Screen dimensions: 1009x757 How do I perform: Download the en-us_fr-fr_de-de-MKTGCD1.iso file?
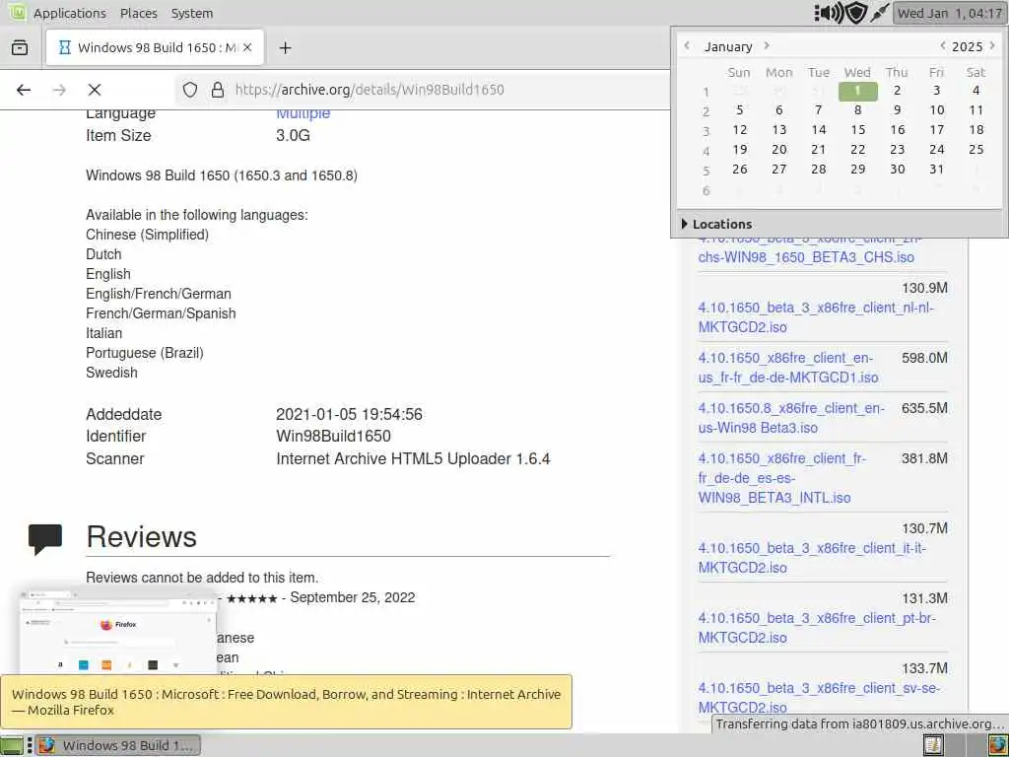[787, 368]
